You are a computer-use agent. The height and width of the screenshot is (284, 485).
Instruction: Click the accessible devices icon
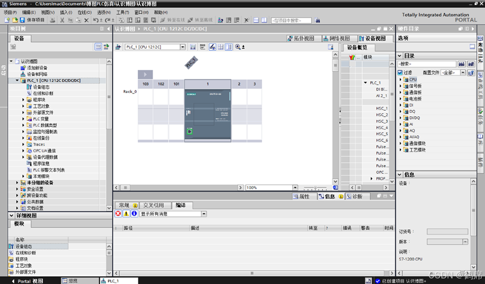220,20
